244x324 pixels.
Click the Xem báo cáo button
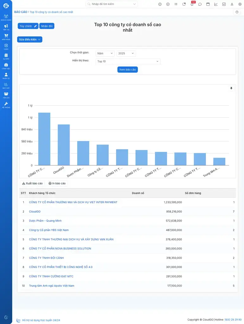point(128,70)
